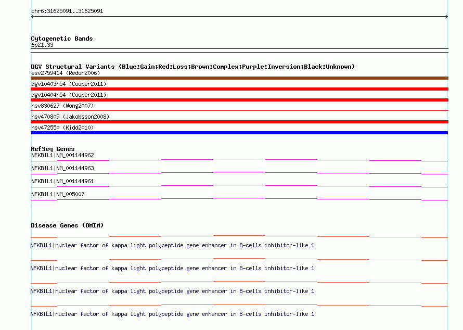Open the NFKBIL1|NM_001144963 transcript label
463x330 pixels.
[62, 169]
